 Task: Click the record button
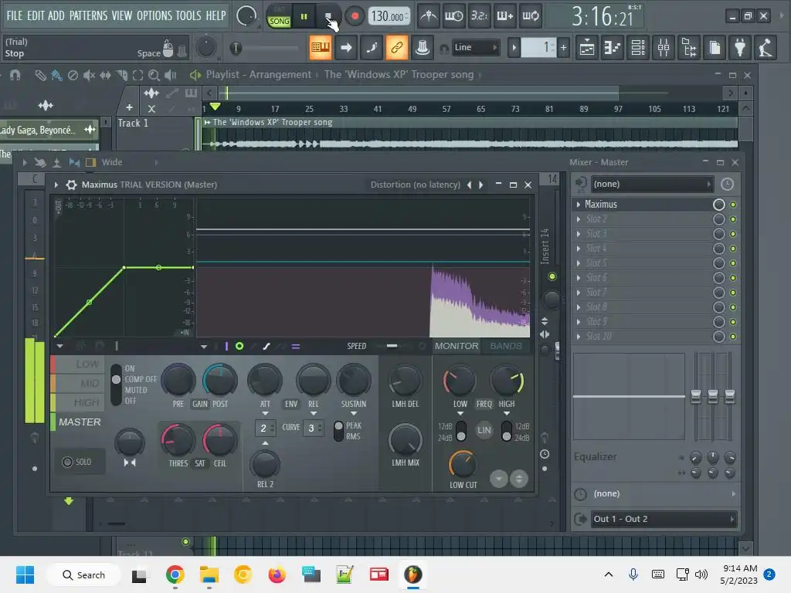click(355, 17)
